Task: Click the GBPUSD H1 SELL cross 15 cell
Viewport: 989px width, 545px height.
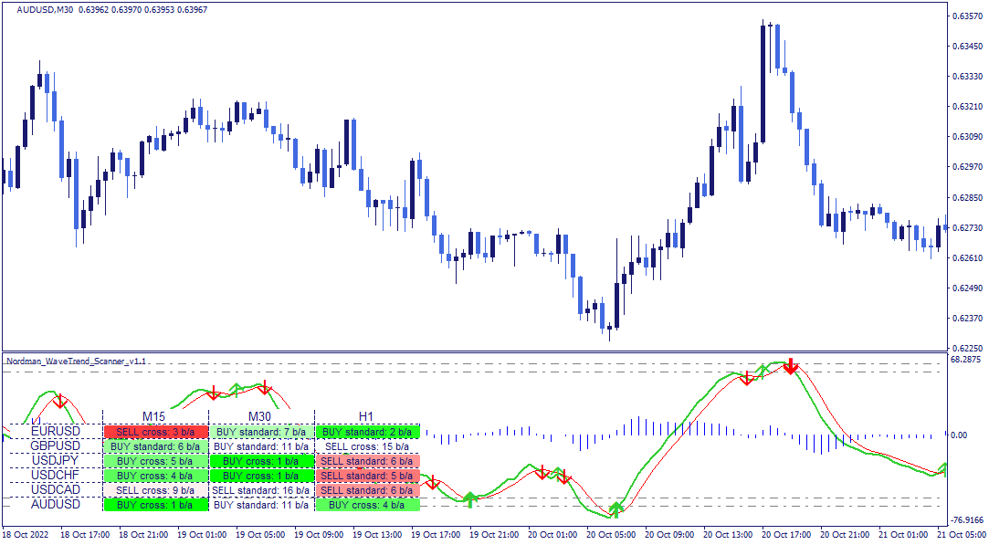Action: click(367, 446)
